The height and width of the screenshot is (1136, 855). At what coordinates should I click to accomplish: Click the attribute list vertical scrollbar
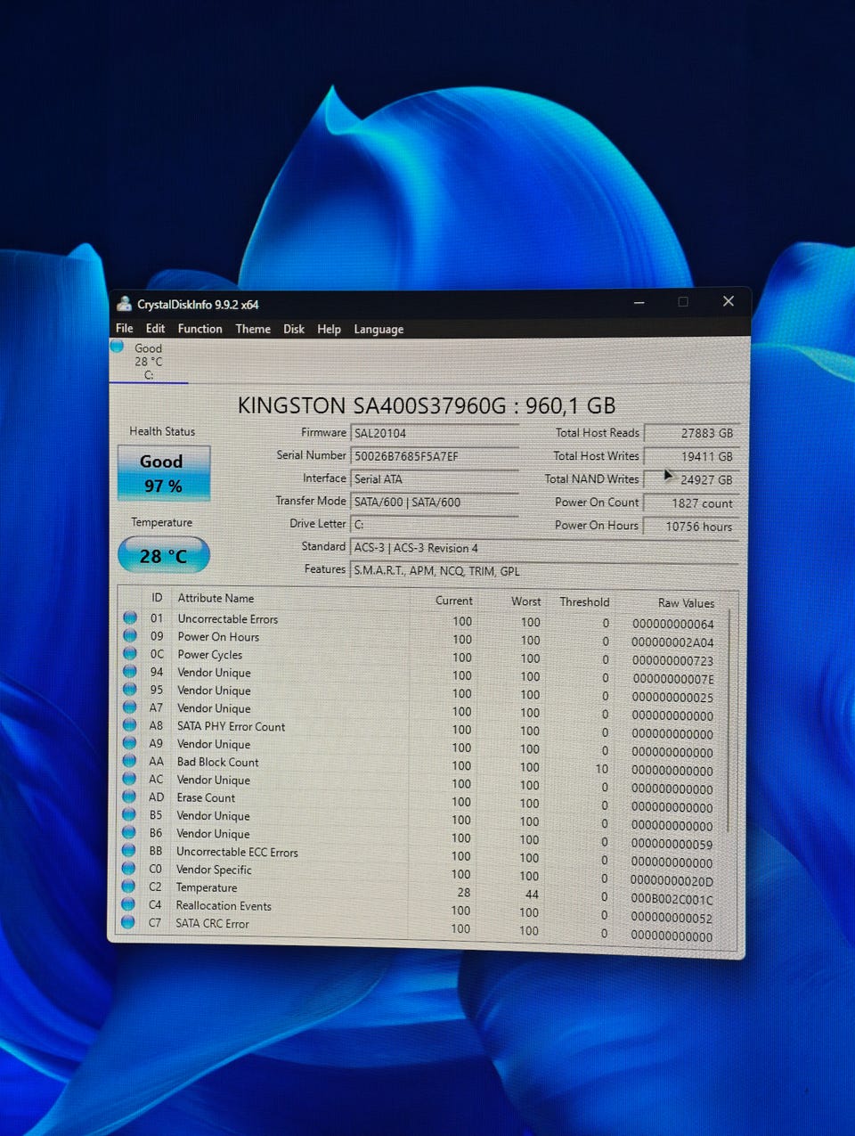730,722
